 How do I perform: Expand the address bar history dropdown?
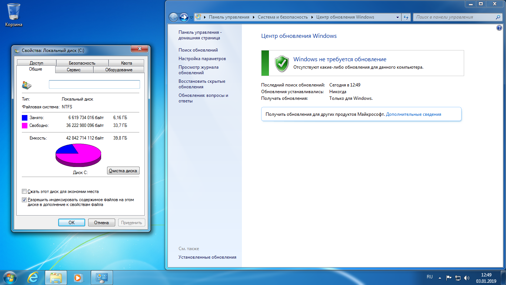pos(397,17)
